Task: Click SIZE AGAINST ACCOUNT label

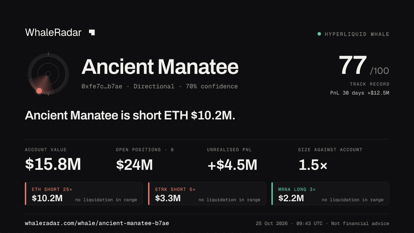Action: 330,149
